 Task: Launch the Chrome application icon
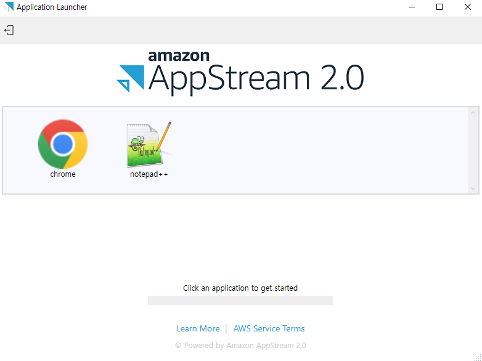click(x=63, y=144)
